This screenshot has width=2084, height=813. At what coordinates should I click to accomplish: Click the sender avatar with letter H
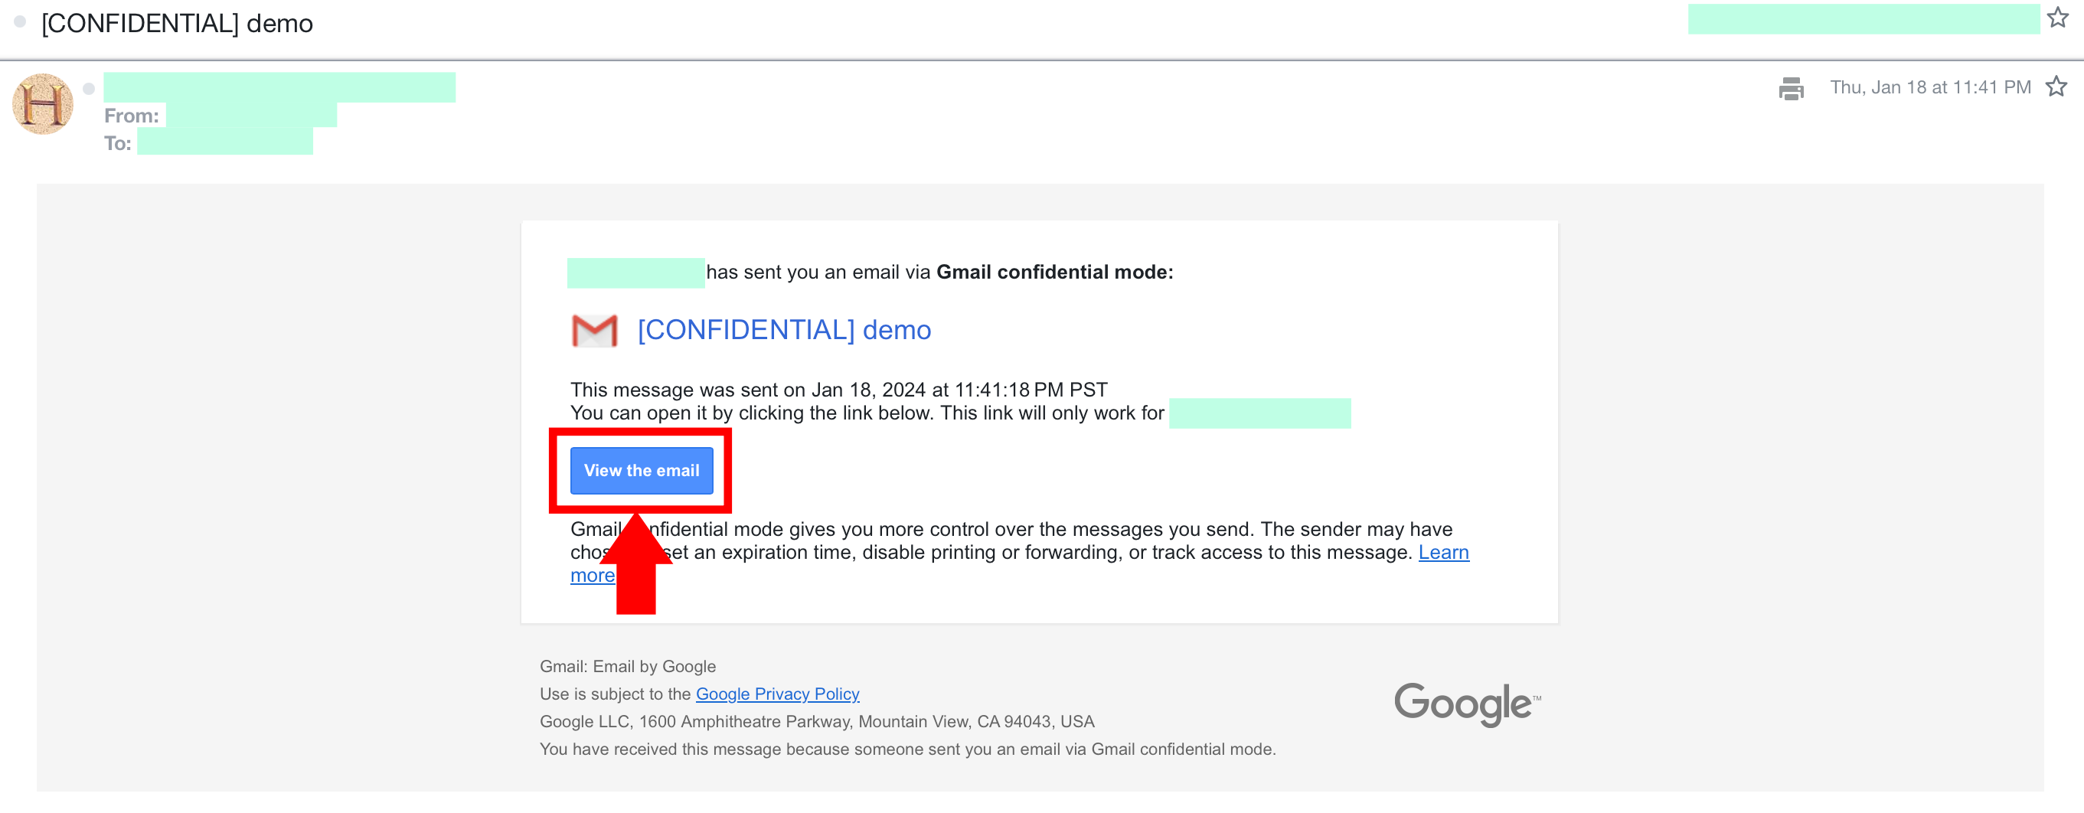point(43,103)
